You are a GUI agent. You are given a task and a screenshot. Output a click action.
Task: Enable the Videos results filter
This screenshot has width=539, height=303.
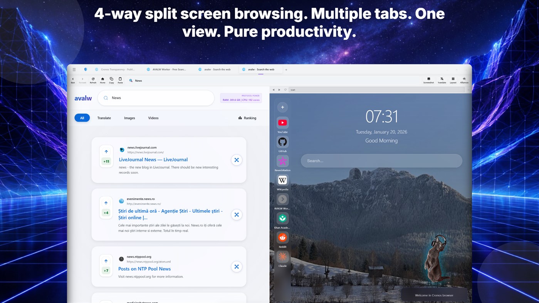(153, 118)
